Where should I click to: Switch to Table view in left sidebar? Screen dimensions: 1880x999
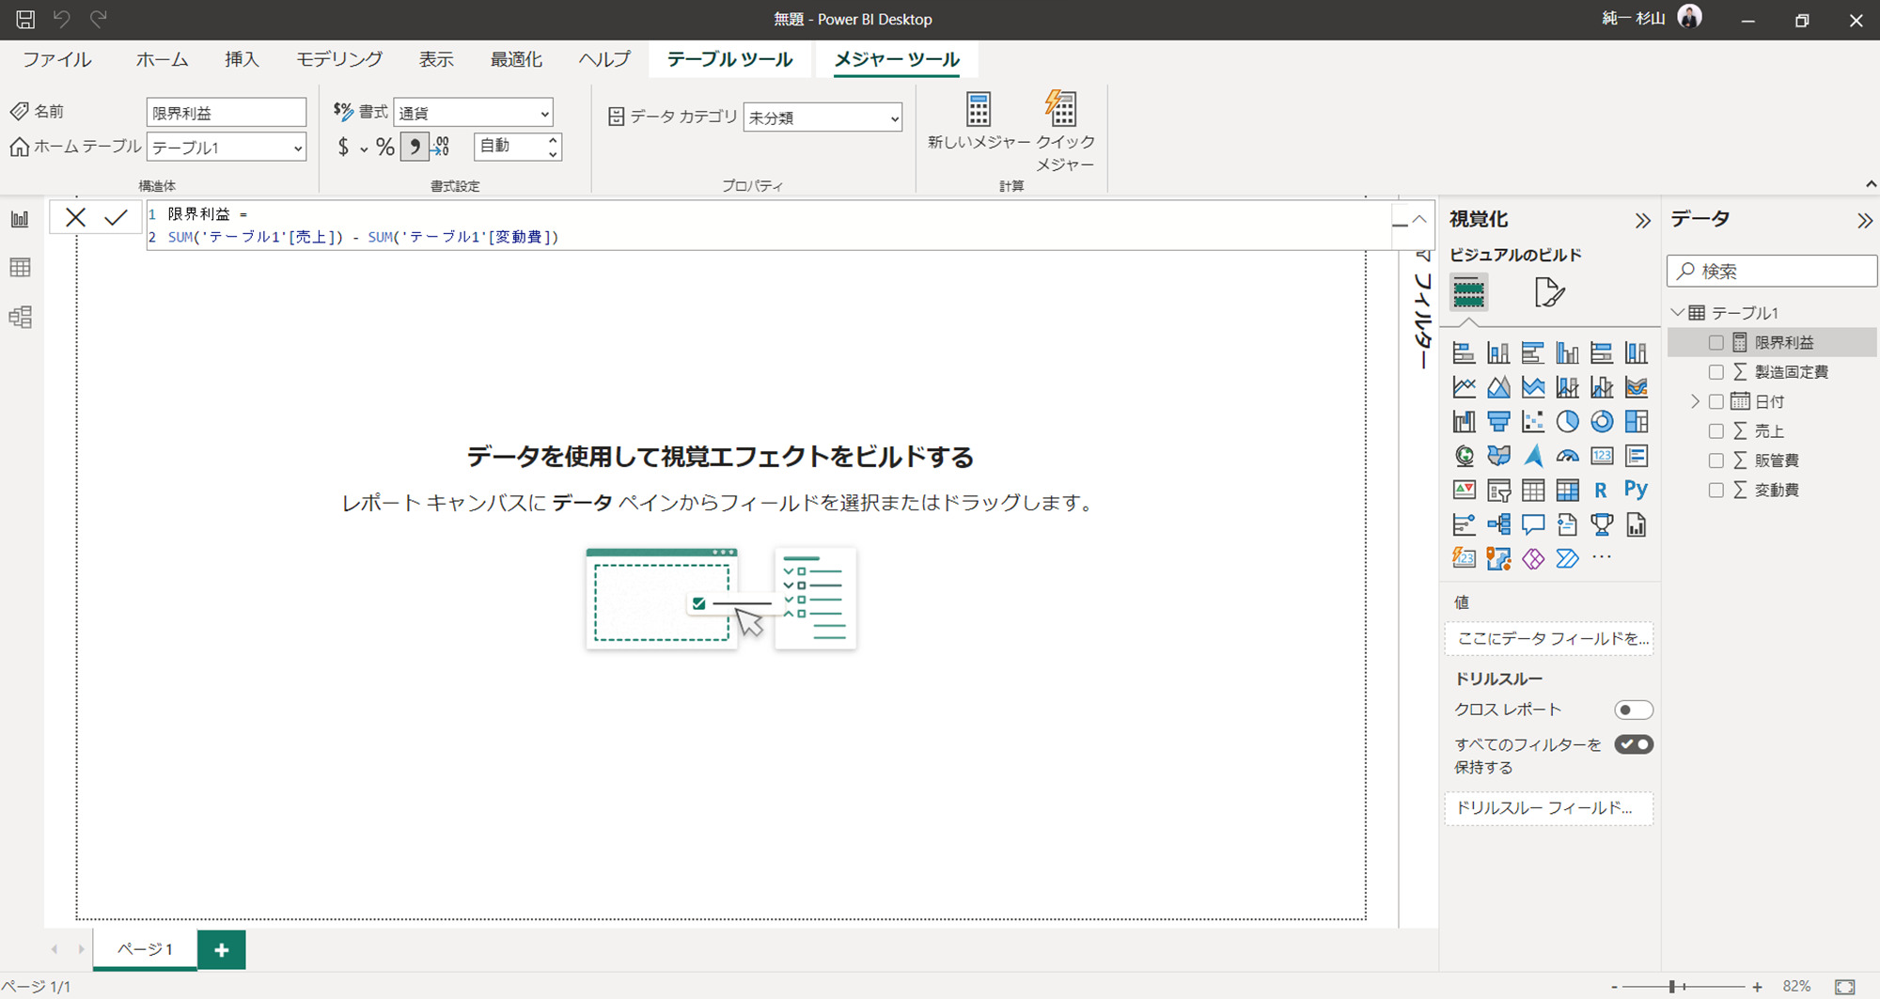pyautogui.click(x=20, y=268)
